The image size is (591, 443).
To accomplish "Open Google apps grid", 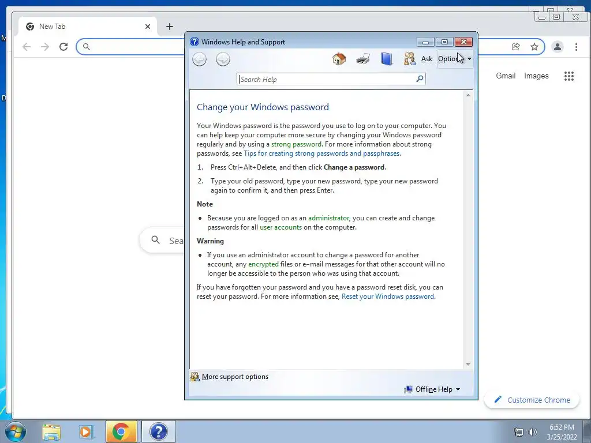I will (x=568, y=76).
